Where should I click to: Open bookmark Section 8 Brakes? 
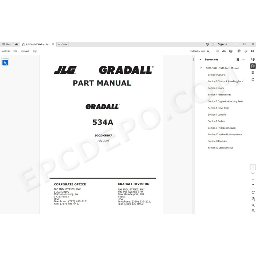pos(217,121)
